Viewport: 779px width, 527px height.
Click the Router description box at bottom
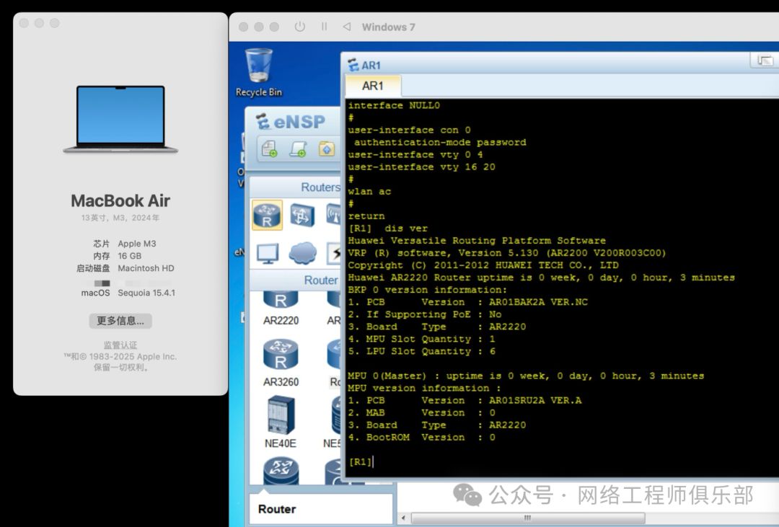pyautogui.click(x=320, y=509)
